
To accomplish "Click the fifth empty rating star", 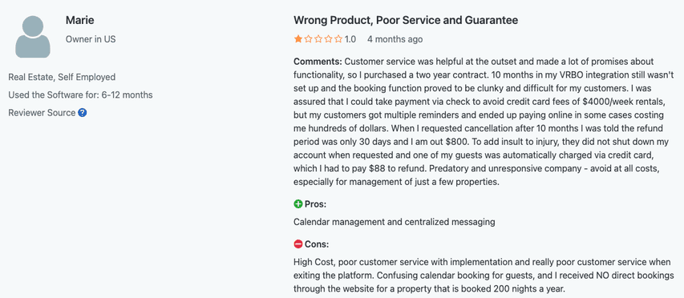I will (338, 39).
